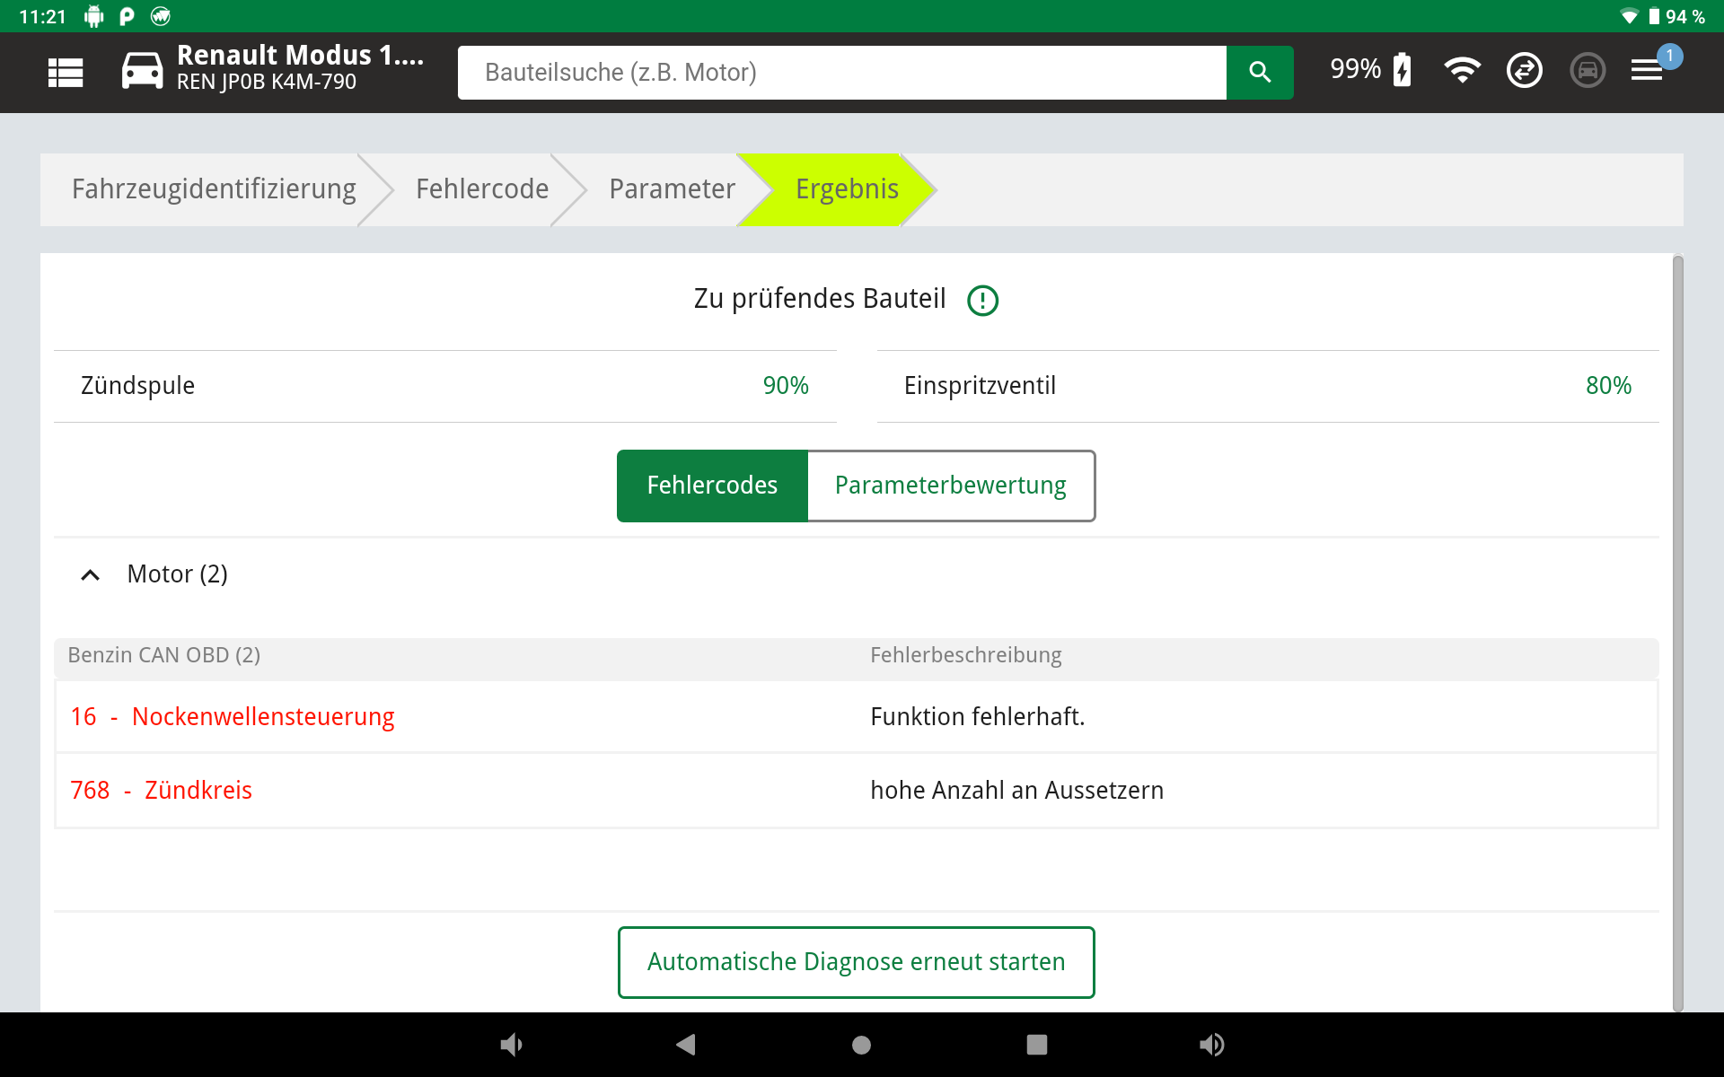
Task: Click the vertical scrollbar on the right
Action: click(x=1677, y=628)
